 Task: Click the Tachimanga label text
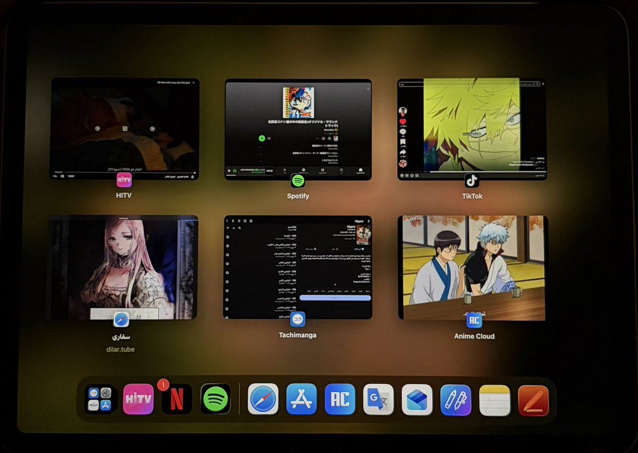click(x=298, y=335)
